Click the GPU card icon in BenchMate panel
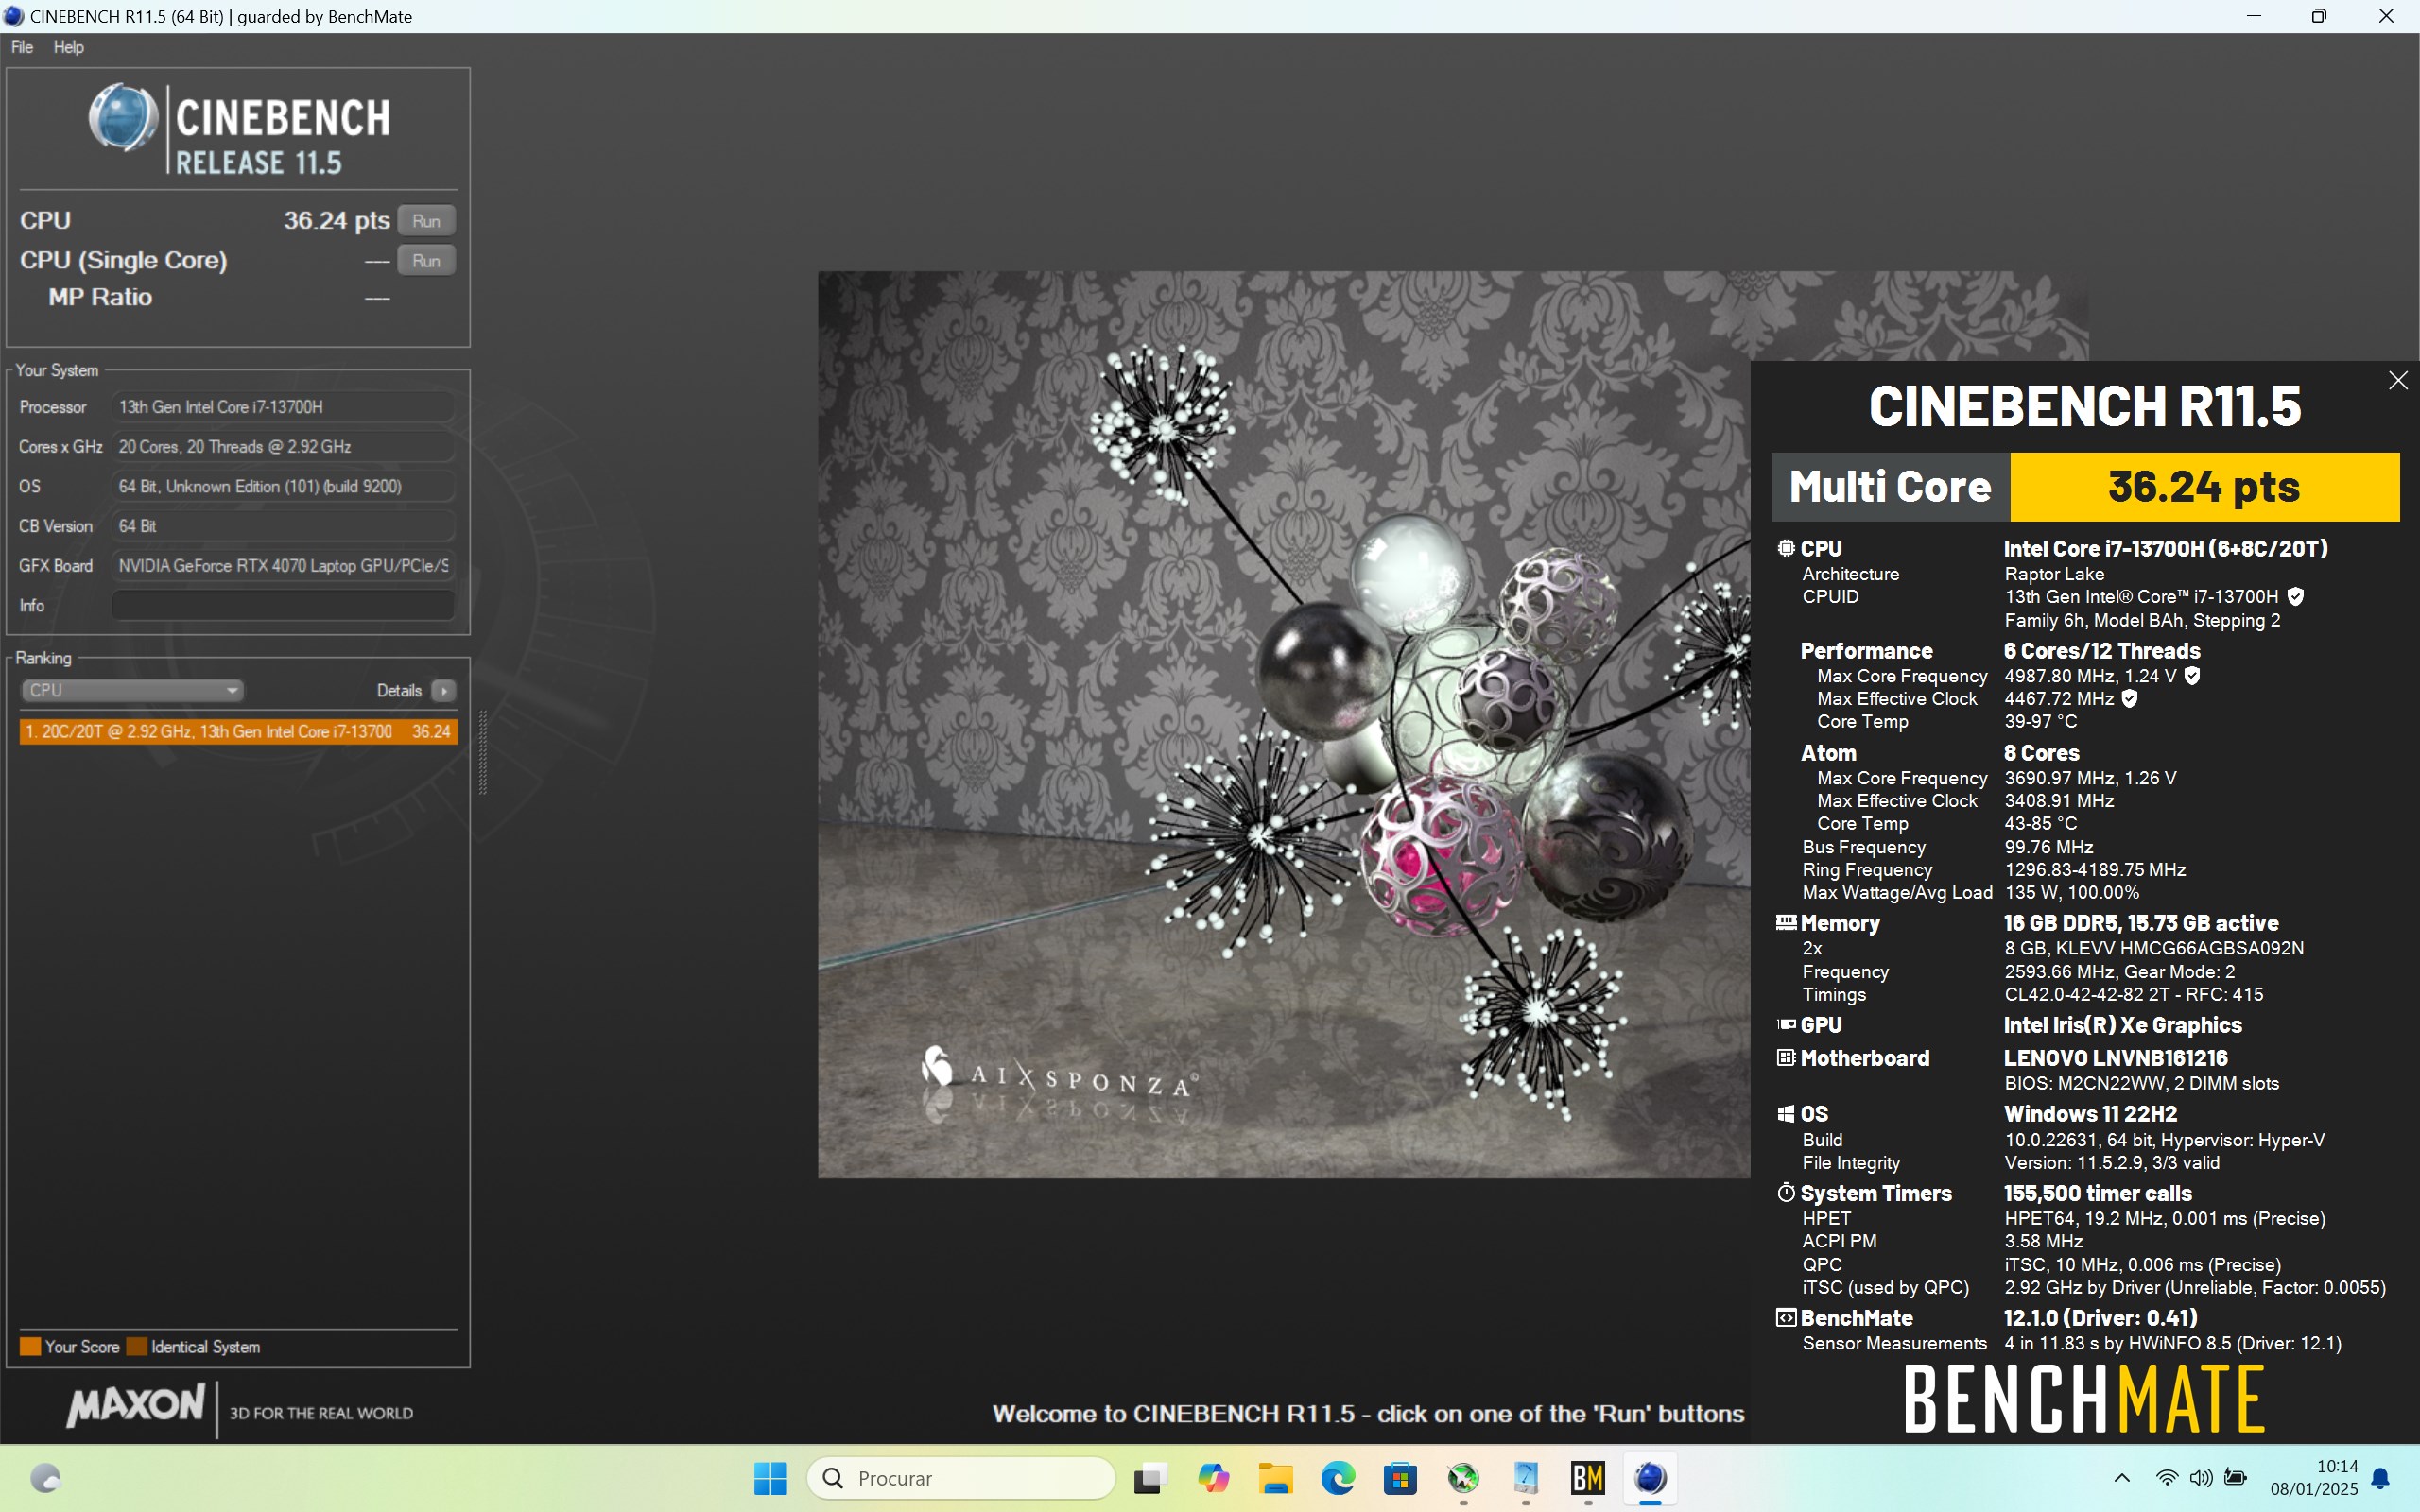Image resolution: width=2420 pixels, height=1512 pixels. 1786,1024
